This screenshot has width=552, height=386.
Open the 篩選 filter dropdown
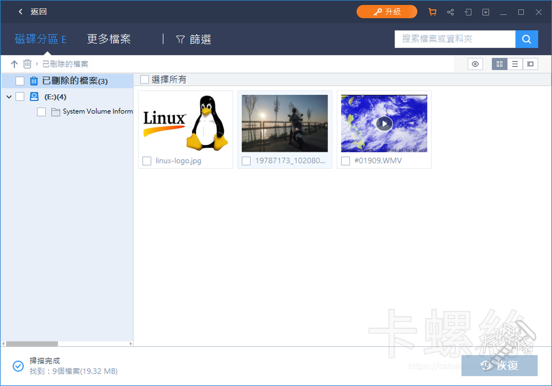coord(193,39)
